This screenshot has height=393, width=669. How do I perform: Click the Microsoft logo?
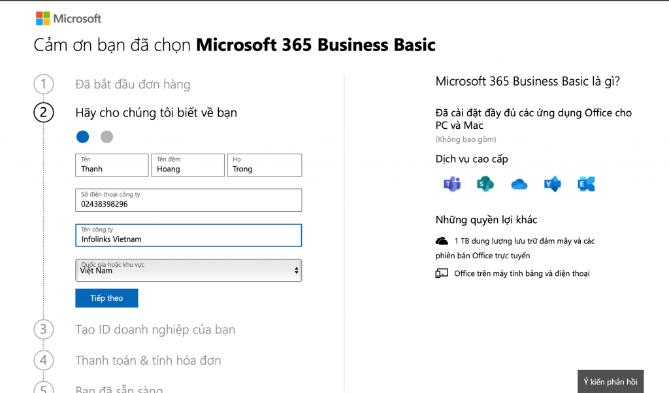69,18
